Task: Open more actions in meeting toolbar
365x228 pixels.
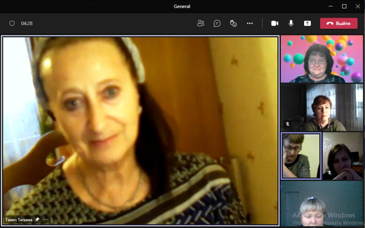Action: click(250, 23)
